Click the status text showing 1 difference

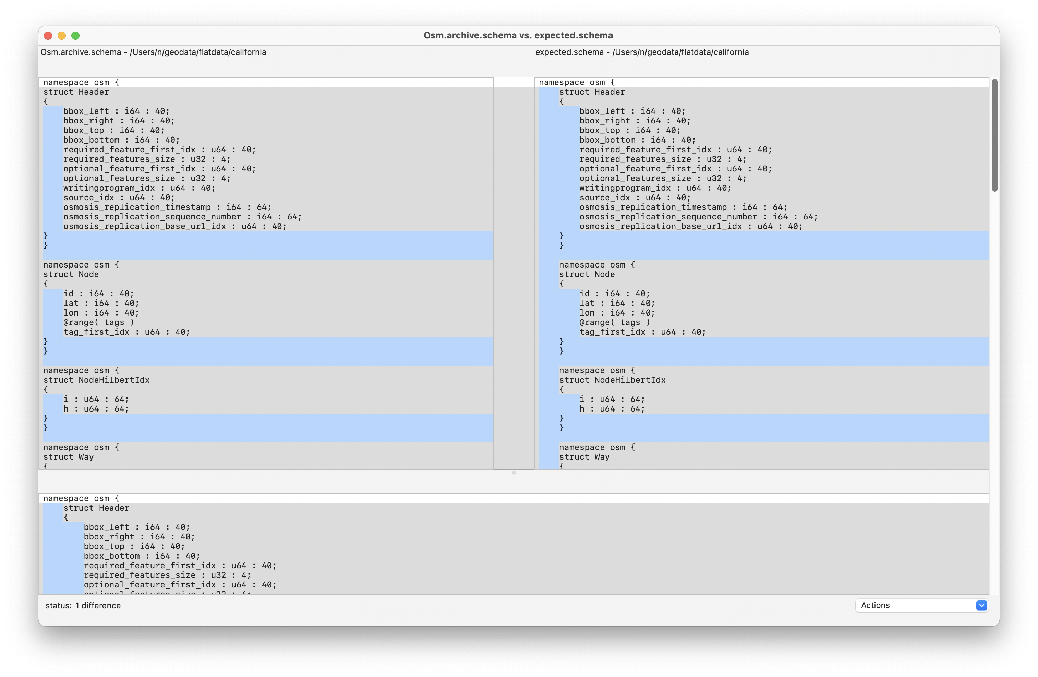click(84, 605)
